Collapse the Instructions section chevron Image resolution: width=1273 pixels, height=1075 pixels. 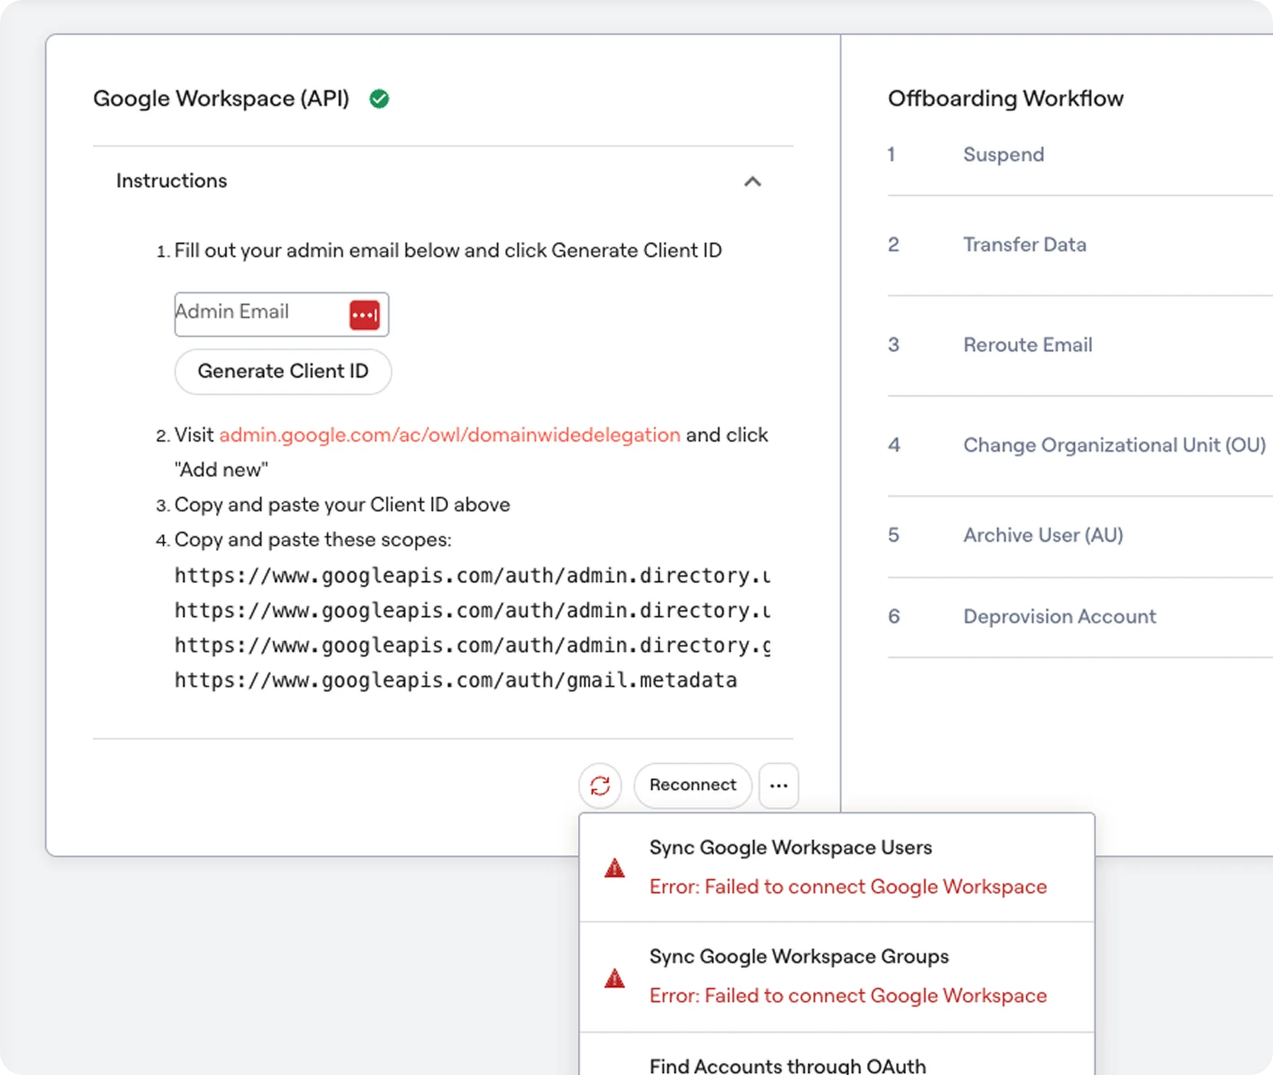(753, 182)
